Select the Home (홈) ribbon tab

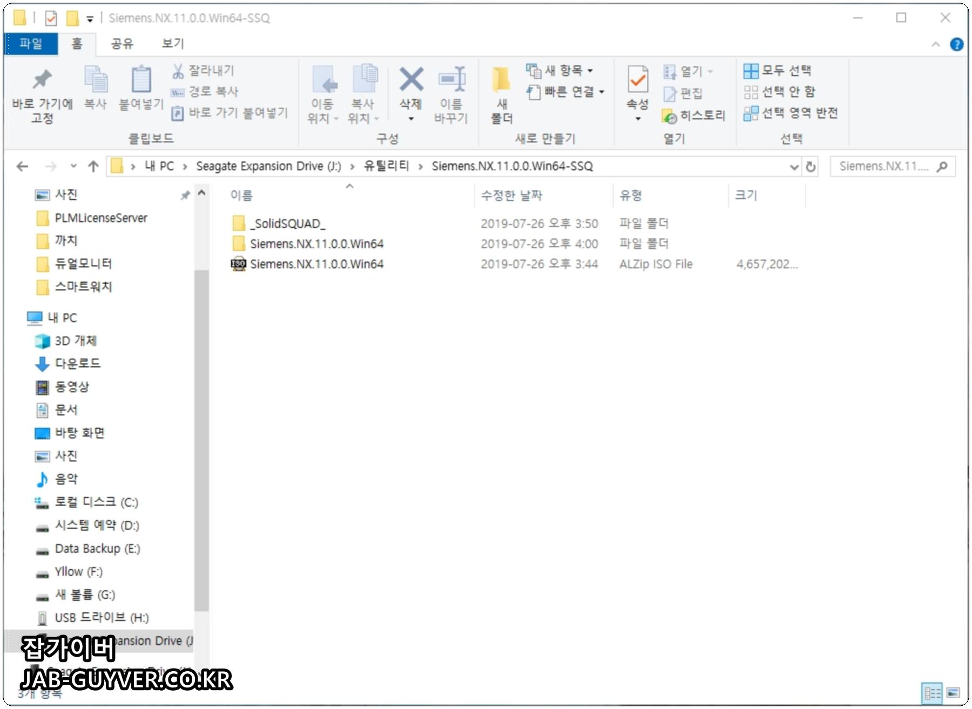tap(77, 44)
